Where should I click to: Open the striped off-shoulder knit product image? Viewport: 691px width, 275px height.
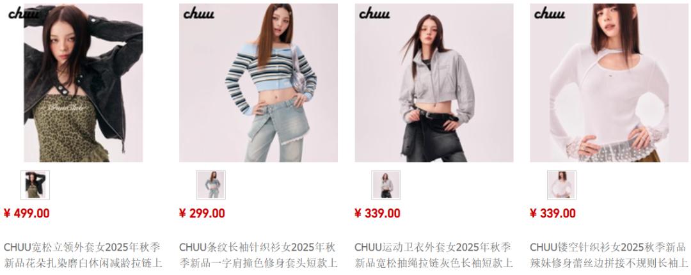258,83
